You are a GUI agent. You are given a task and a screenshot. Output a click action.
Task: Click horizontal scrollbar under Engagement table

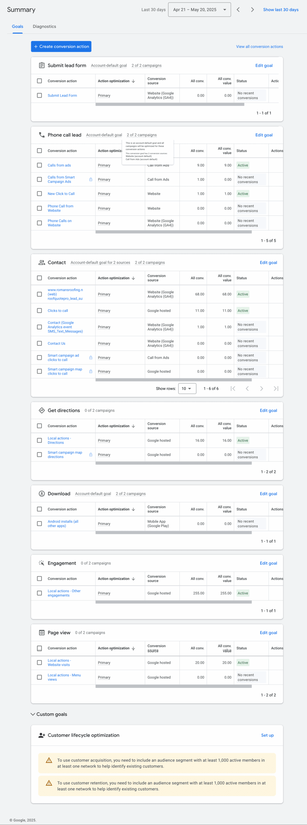click(x=174, y=602)
